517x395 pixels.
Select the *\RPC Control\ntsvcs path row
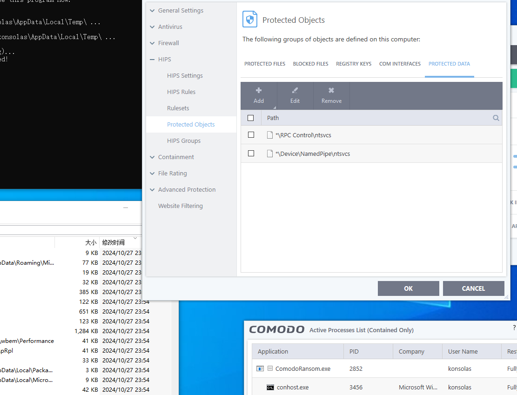point(371,135)
